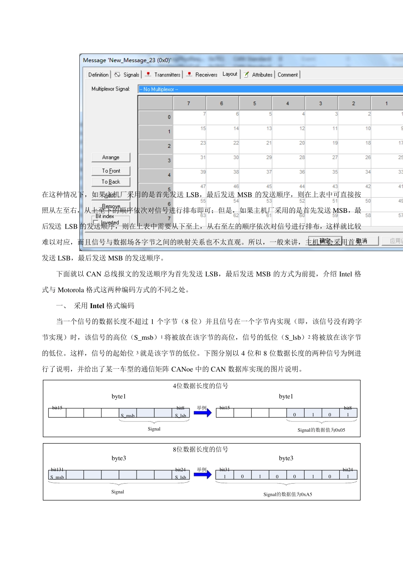Select column header 4 in layout grid
Screen dimensions: 403x571
pyautogui.click(x=288, y=103)
